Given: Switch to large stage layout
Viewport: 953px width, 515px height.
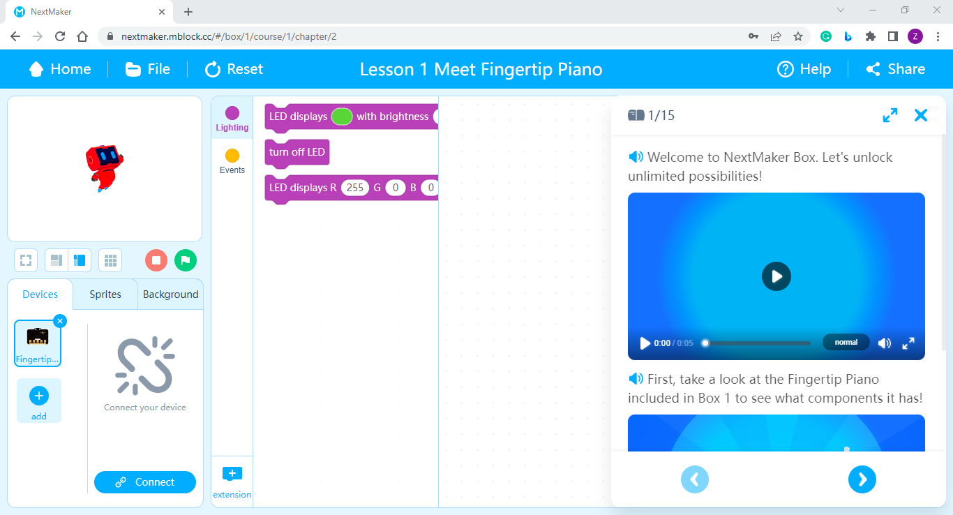Looking at the screenshot, I should [x=80, y=260].
